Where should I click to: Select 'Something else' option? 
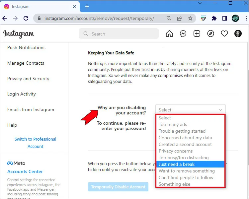(x=191, y=184)
